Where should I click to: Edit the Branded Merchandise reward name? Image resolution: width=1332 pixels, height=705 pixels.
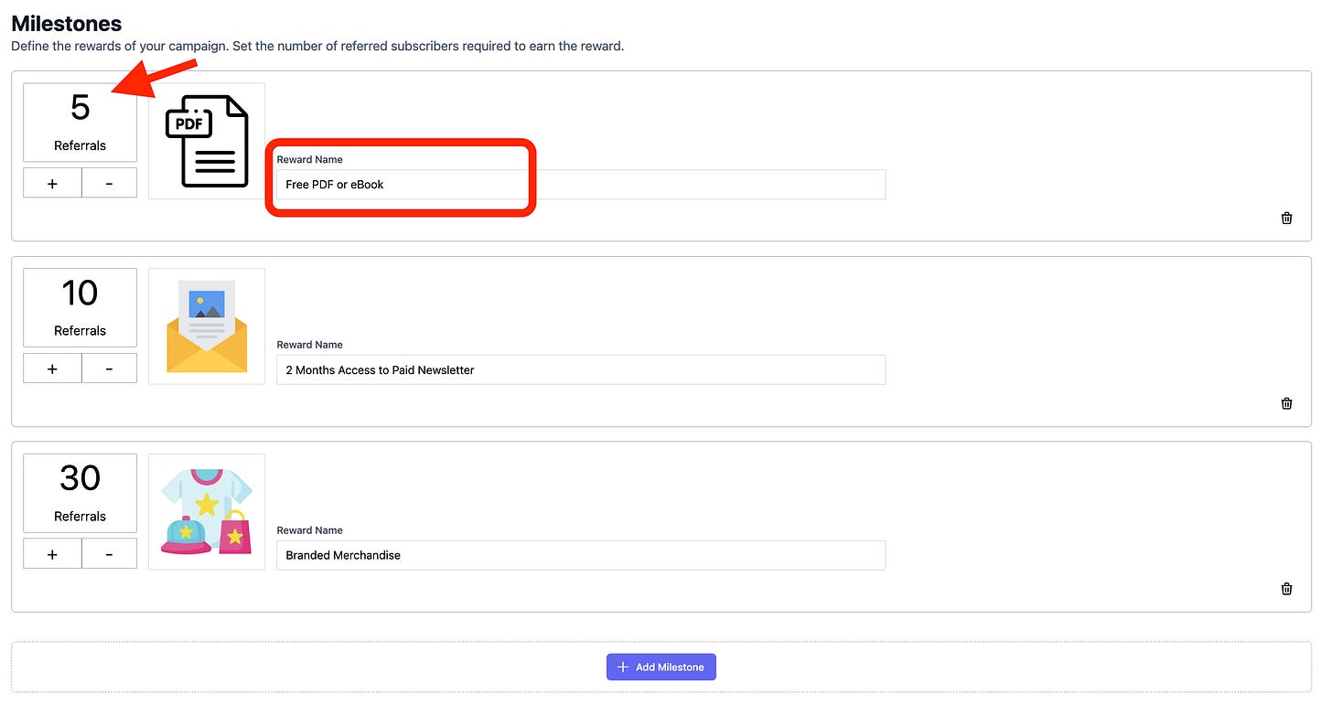tap(581, 555)
